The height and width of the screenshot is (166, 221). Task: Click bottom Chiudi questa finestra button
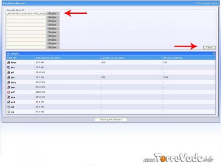(110, 119)
